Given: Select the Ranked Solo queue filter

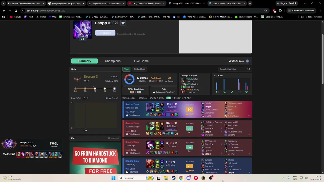Looking at the screenshot, I should 139,69.
